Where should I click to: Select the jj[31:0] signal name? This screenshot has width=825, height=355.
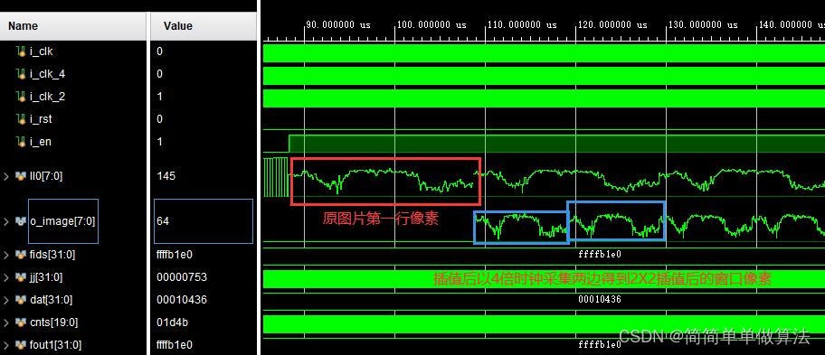point(47,277)
